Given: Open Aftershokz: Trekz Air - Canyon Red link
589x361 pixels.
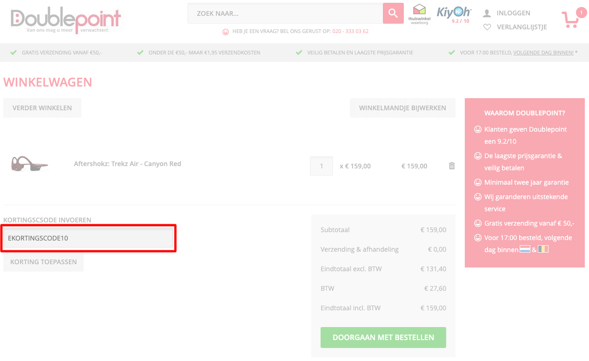Looking at the screenshot, I should 127,164.
